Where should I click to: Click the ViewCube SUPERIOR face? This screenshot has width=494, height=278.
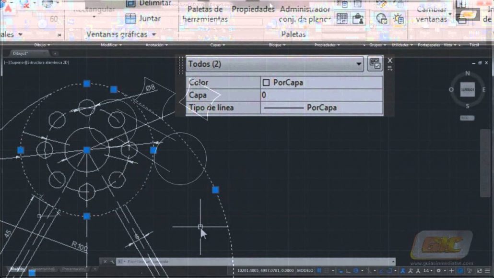pos(467,90)
